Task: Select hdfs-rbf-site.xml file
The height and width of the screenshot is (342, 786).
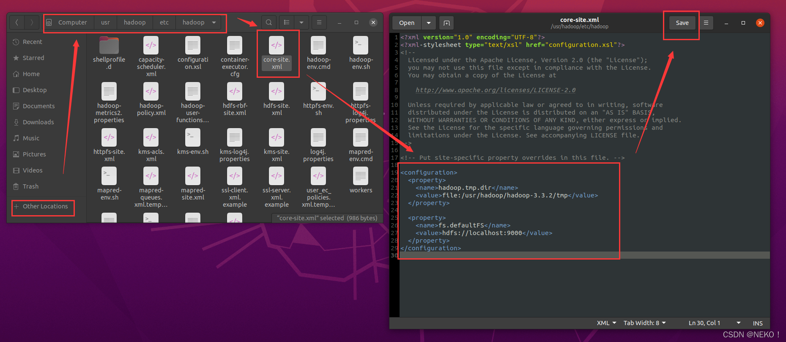Action: click(x=235, y=99)
